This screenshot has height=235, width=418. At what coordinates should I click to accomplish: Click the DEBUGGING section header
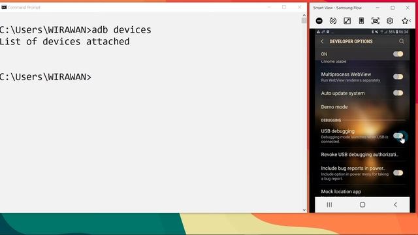point(331,120)
